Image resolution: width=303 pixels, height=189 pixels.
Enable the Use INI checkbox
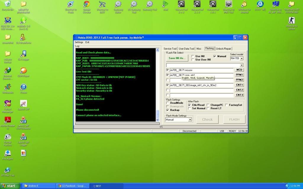tap(193, 56)
